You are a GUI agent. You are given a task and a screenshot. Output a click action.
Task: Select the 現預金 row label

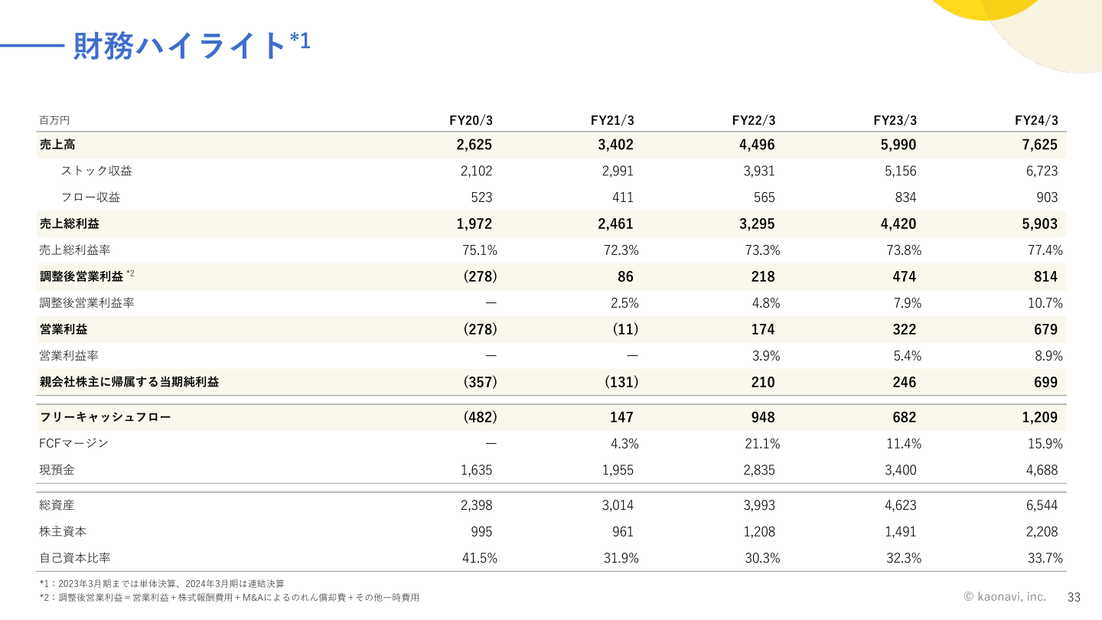tap(57, 470)
